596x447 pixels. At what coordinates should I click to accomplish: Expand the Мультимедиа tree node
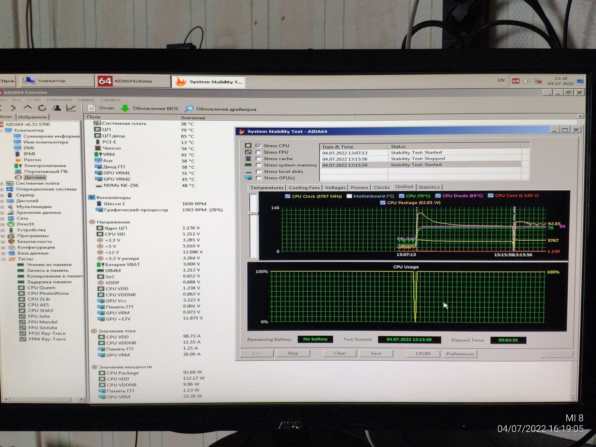tap(2, 207)
